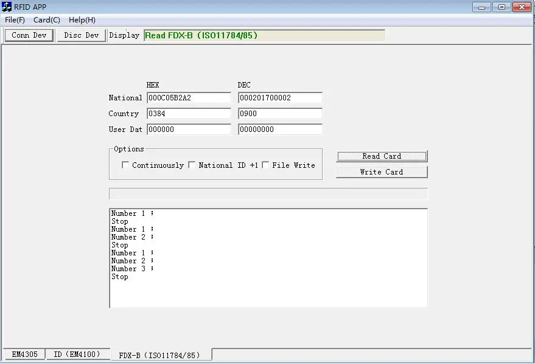Viewport: 535px width, 363px height.
Task: Click the 'Country' field label
Action: [x=124, y=114]
